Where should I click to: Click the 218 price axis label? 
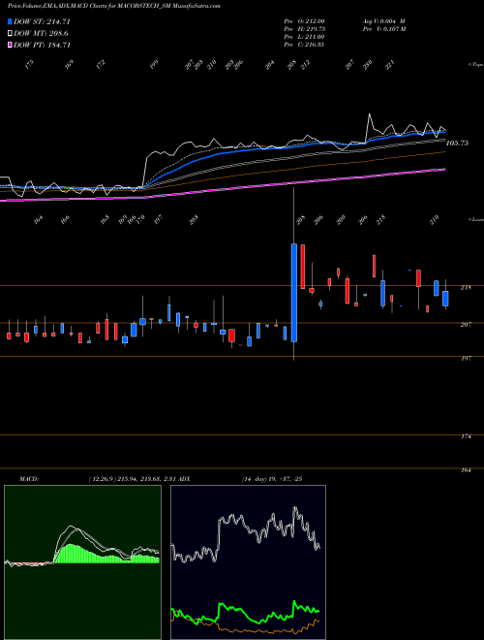coord(466,288)
